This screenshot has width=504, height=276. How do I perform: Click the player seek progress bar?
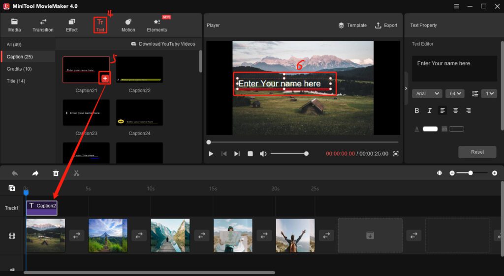click(x=303, y=142)
